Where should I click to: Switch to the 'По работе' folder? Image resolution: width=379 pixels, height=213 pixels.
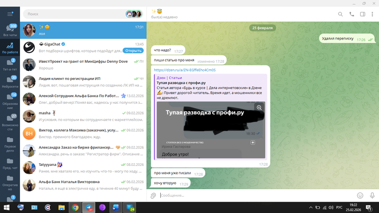click(10, 48)
